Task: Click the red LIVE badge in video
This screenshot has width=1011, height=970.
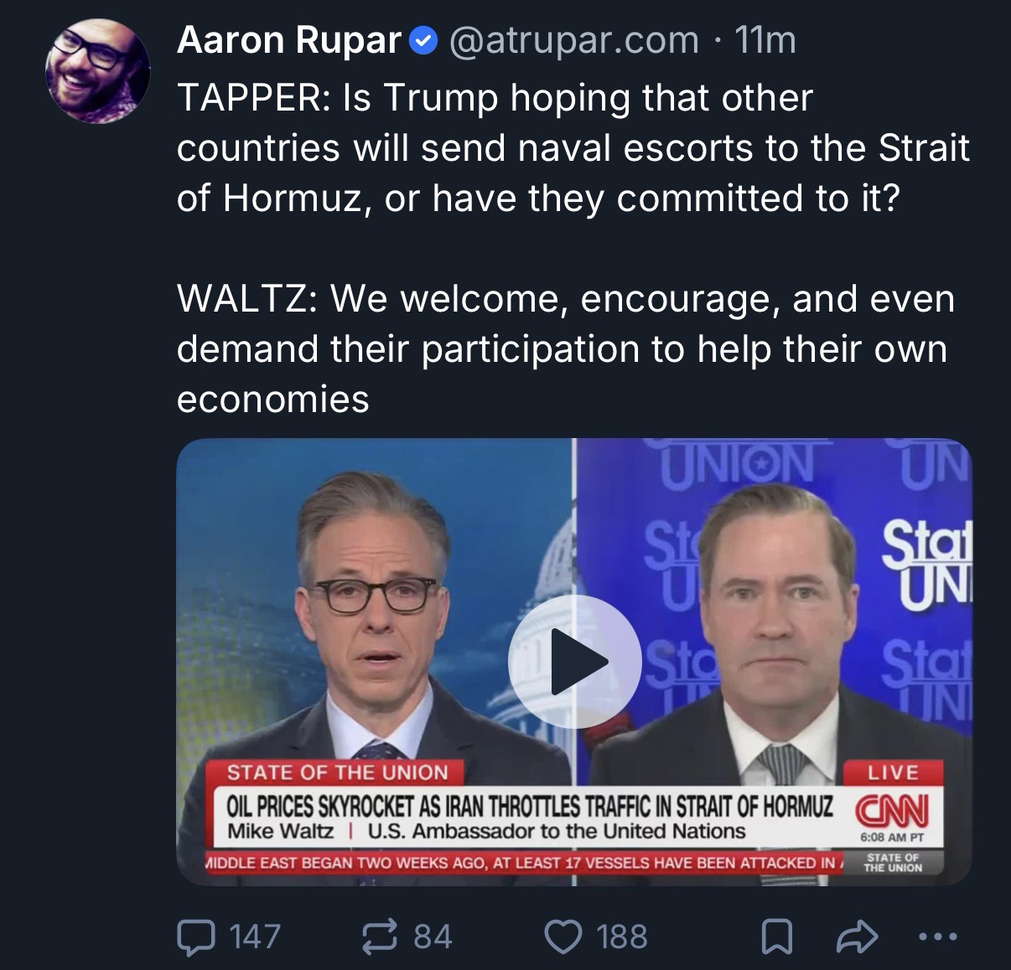Action: [893, 772]
